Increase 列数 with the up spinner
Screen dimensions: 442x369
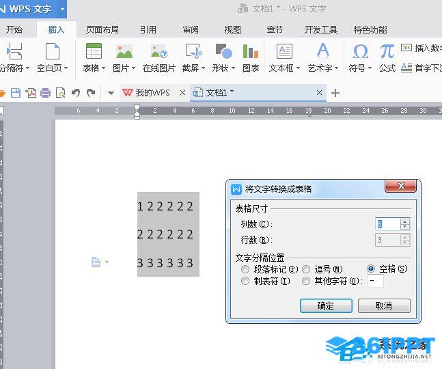[x=405, y=221]
